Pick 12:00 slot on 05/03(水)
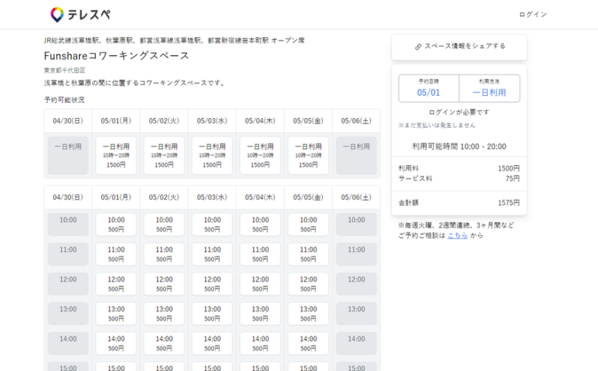The height and width of the screenshot is (371, 598). (212, 284)
